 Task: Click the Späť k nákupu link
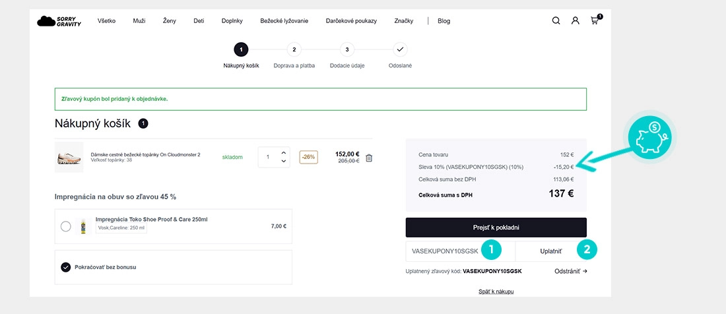click(496, 292)
